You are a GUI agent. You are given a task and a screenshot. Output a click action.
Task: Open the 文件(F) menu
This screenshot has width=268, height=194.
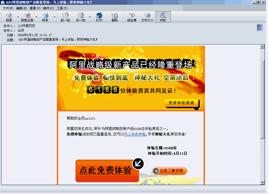click(8, 8)
